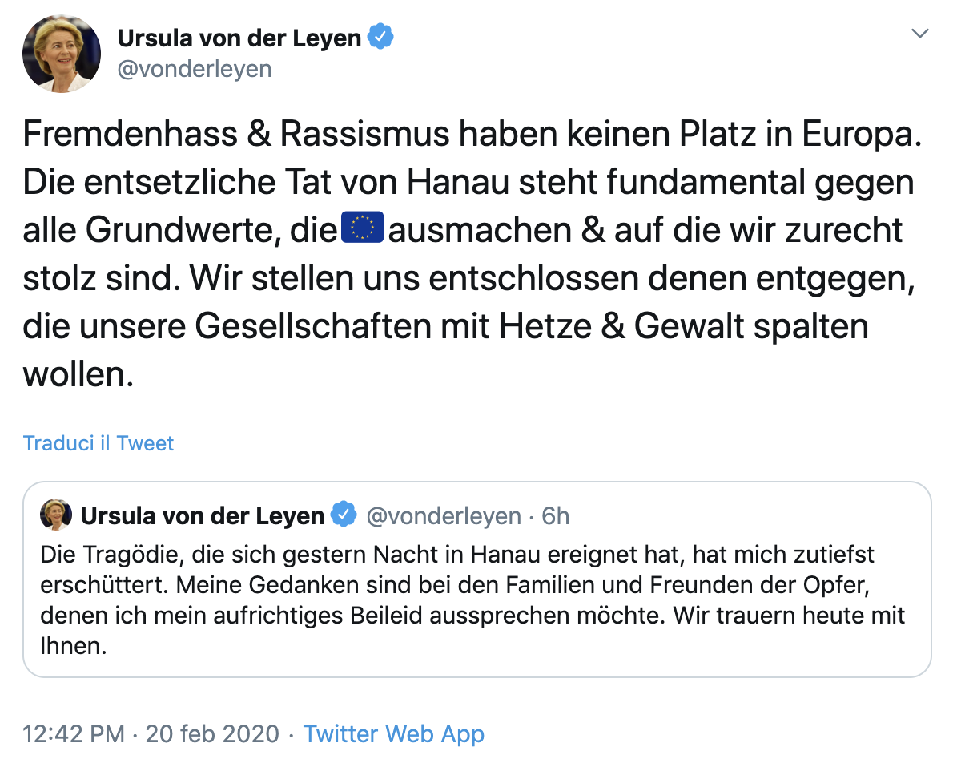Open the tweet options chevron menu
Viewport: 953px width, 771px height.
pos(920,34)
